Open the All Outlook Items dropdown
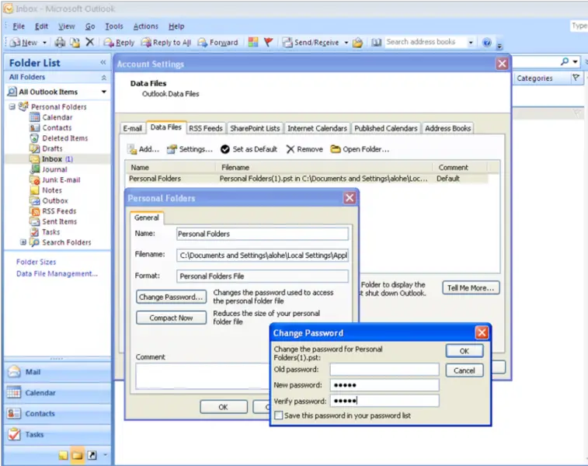This screenshot has height=466, width=588. coord(104,92)
